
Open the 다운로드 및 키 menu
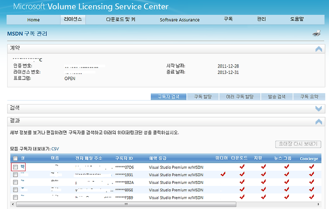[121, 20]
